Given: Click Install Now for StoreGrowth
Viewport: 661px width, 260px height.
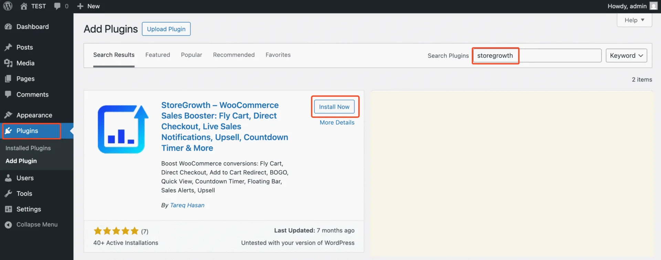Looking at the screenshot, I should click(334, 107).
